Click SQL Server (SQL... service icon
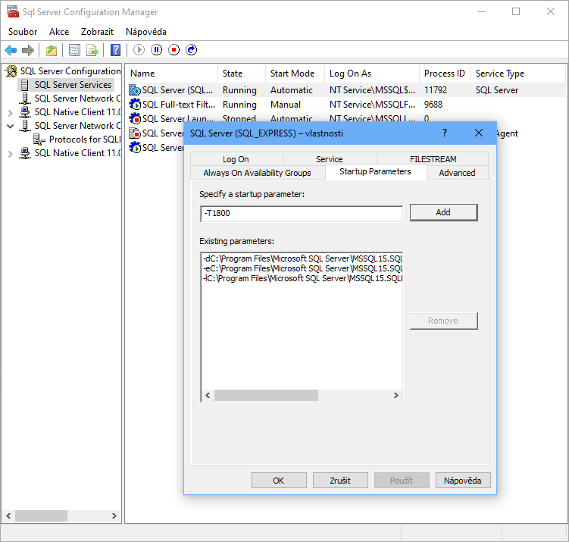 (135, 90)
